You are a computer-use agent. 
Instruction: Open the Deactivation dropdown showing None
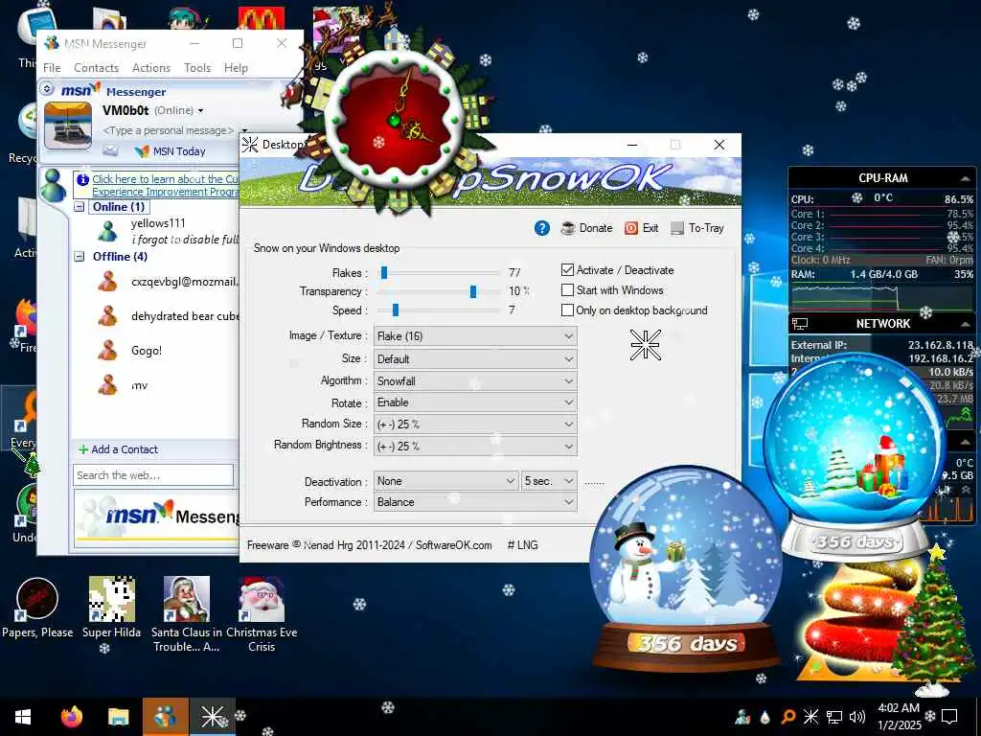(x=446, y=481)
